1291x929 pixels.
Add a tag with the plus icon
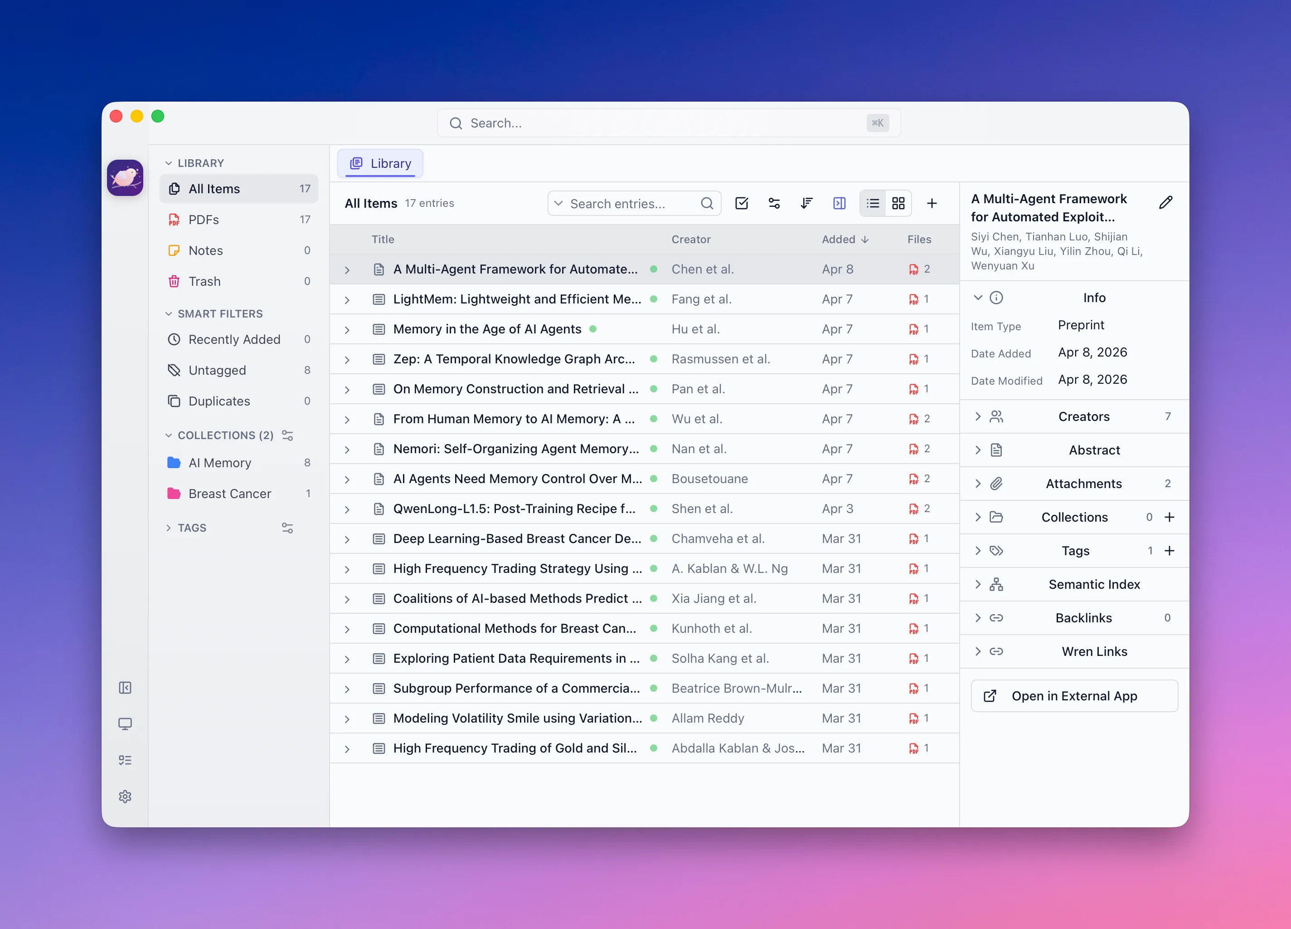coord(1169,551)
